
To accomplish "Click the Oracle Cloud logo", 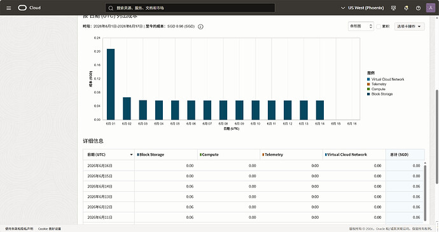I will 29,8.
